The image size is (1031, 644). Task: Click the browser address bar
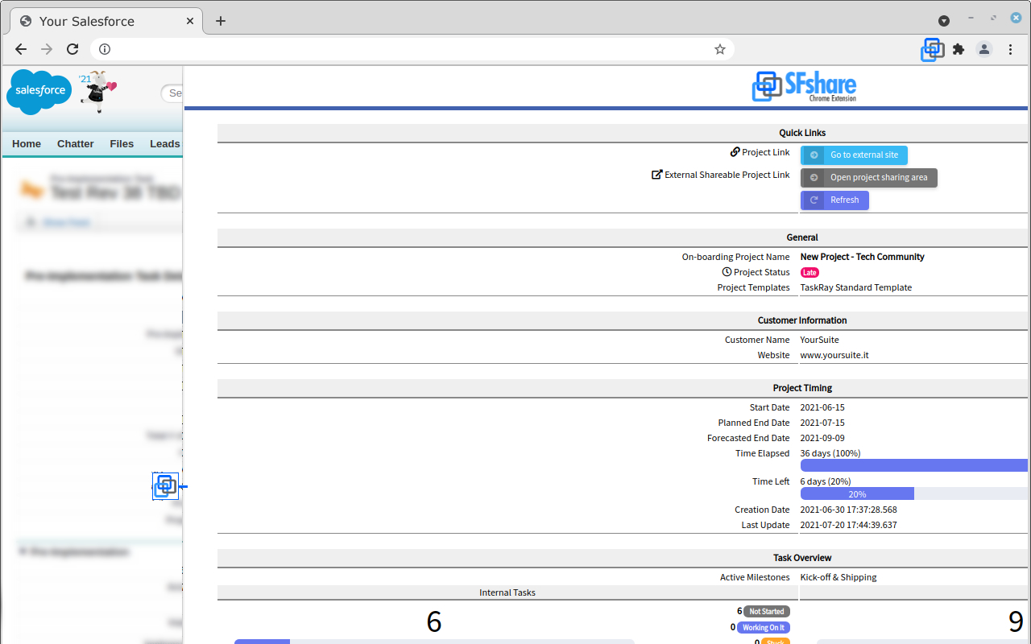coord(412,49)
